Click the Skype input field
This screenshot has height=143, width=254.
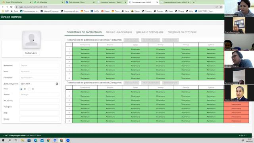coord(39,119)
